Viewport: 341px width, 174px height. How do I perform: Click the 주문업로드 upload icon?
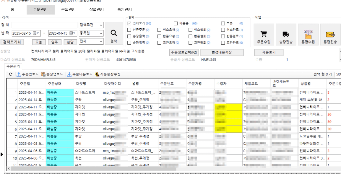click(19, 74)
